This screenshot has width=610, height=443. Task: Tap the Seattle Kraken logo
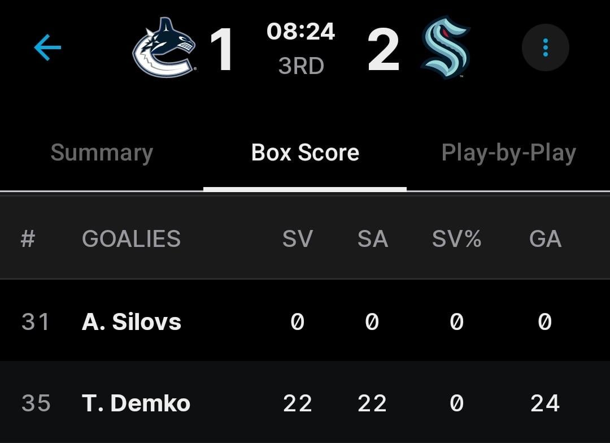[446, 48]
